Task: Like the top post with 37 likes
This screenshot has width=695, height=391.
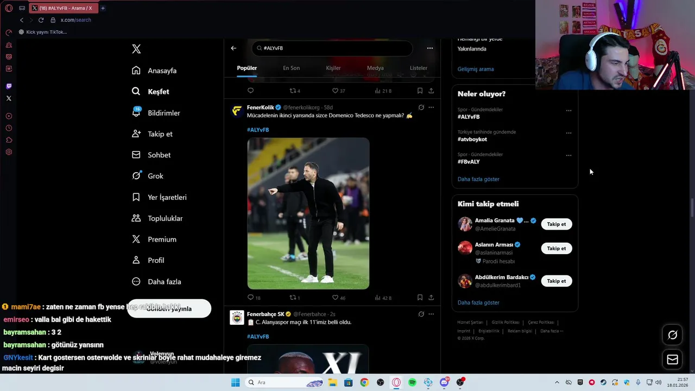Action: click(x=339, y=91)
